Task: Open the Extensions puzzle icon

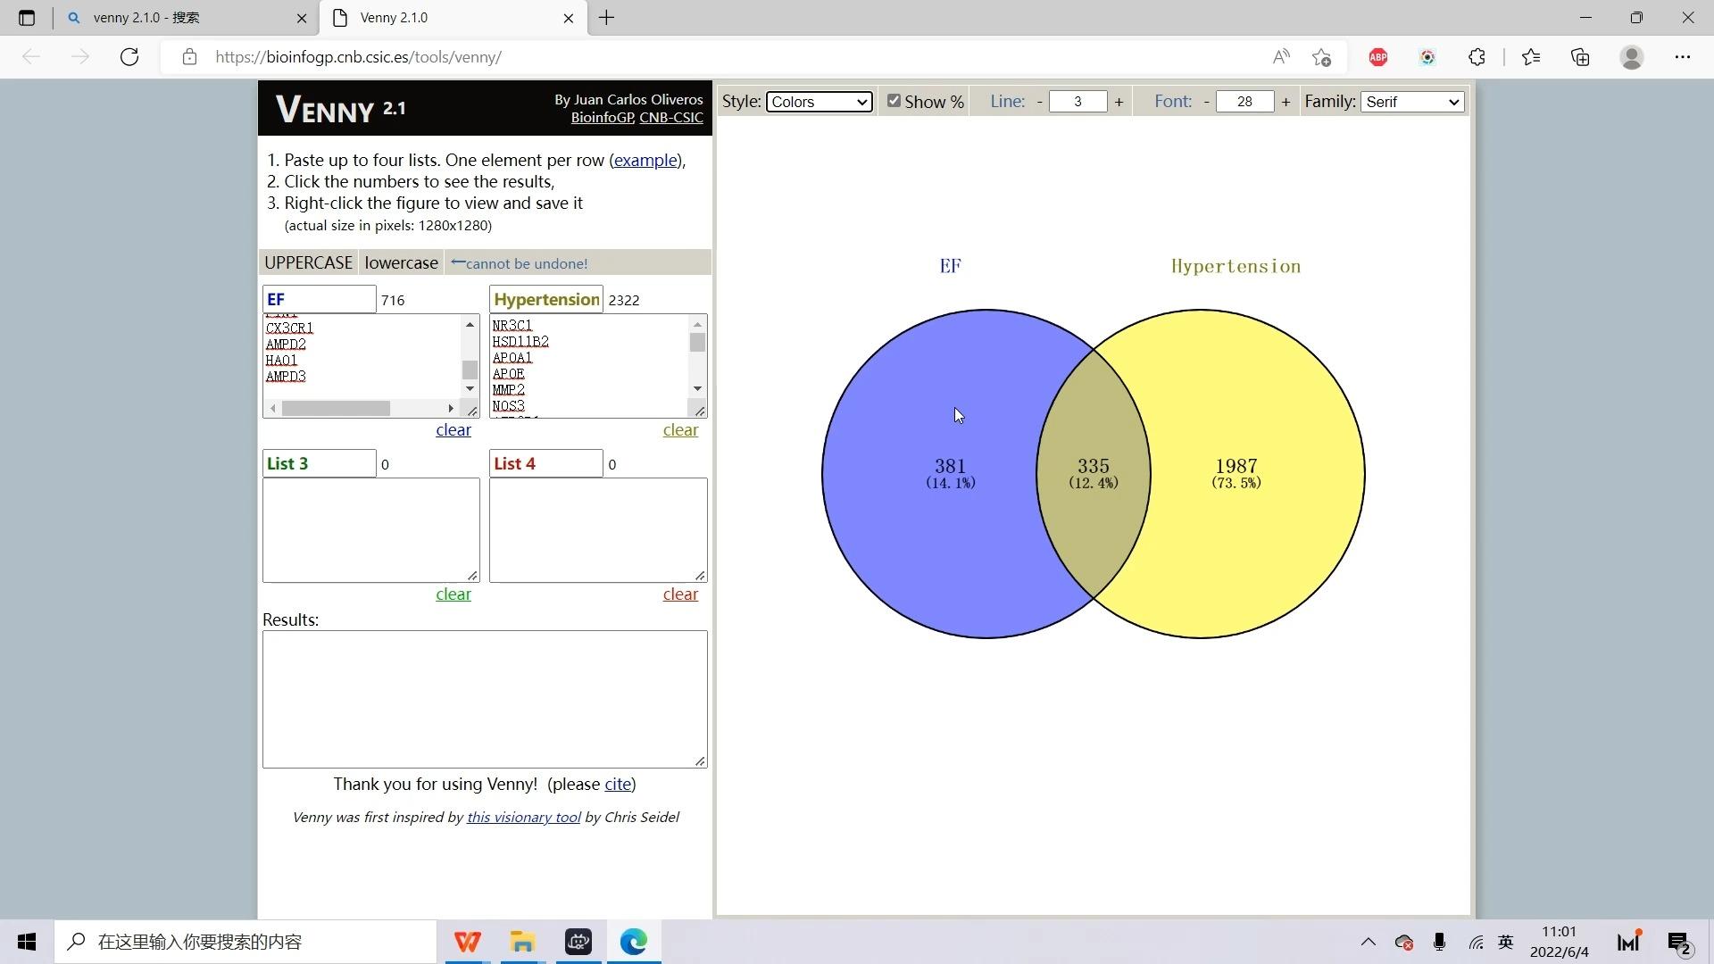Action: tap(1477, 57)
